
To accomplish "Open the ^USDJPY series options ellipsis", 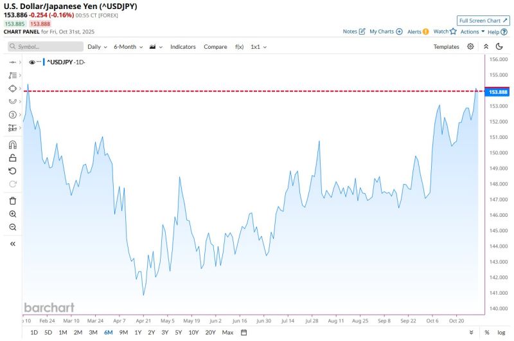I will pos(39,62).
